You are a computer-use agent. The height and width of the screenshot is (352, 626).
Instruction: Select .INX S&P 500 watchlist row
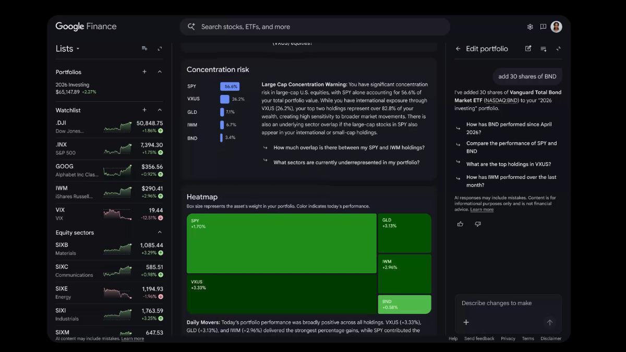109,149
